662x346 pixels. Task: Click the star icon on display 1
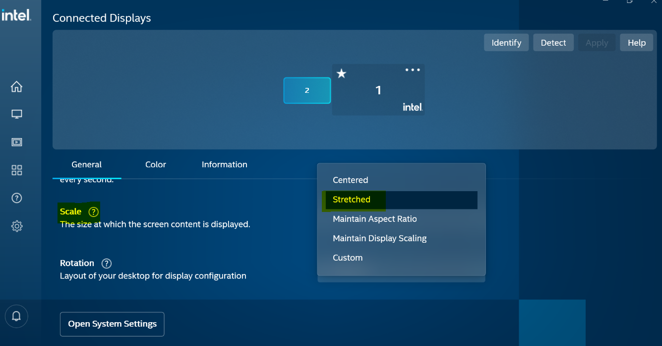coord(341,74)
